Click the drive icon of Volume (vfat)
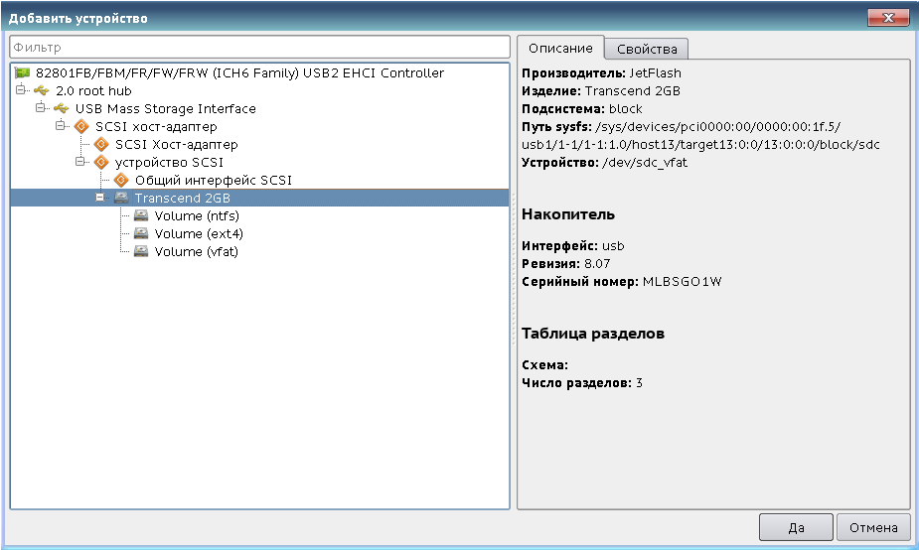The width and height of the screenshot is (919, 550). (141, 251)
